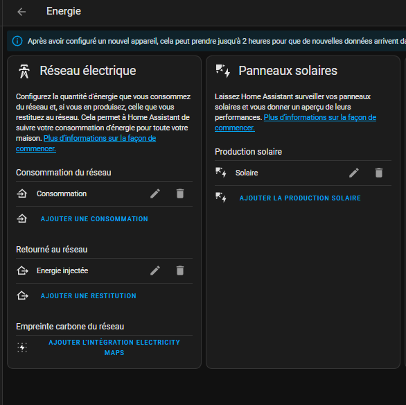406x405 pixels.
Task: Delete the Energie injectée entry
Action: coord(180,270)
